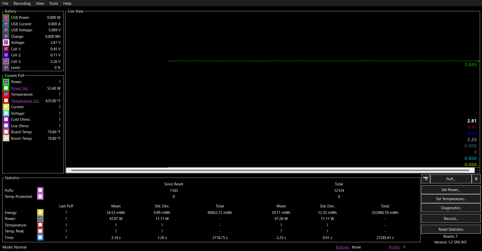482x251 pixels.
Task: Open the Tools menu
Action: point(53,3)
